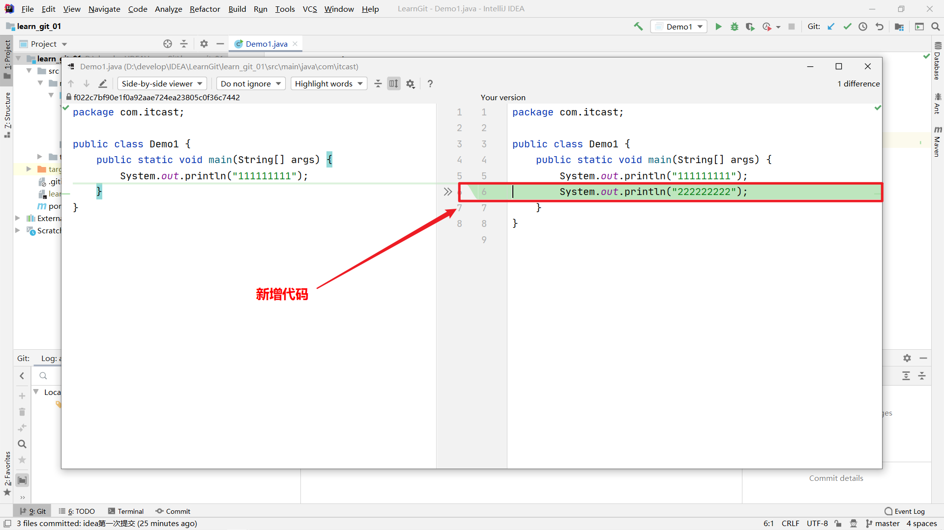Viewport: 944px width, 530px height.
Task: Open the Database side panel
Action: point(938,61)
